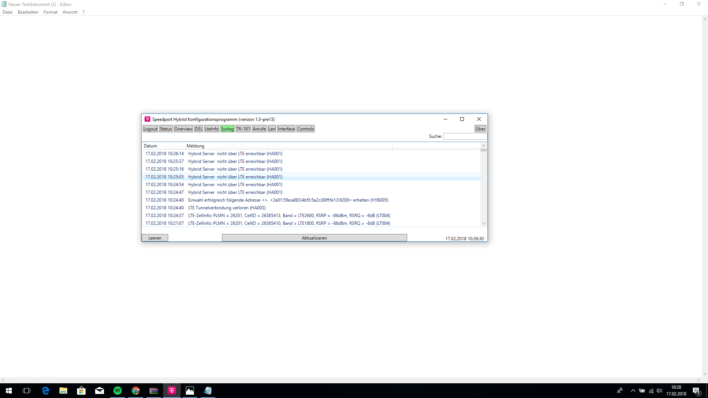Image resolution: width=708 pixels, height=398 pixels.
Task: Open the Ansicht menu in Editor
Action: pos(70,12)
